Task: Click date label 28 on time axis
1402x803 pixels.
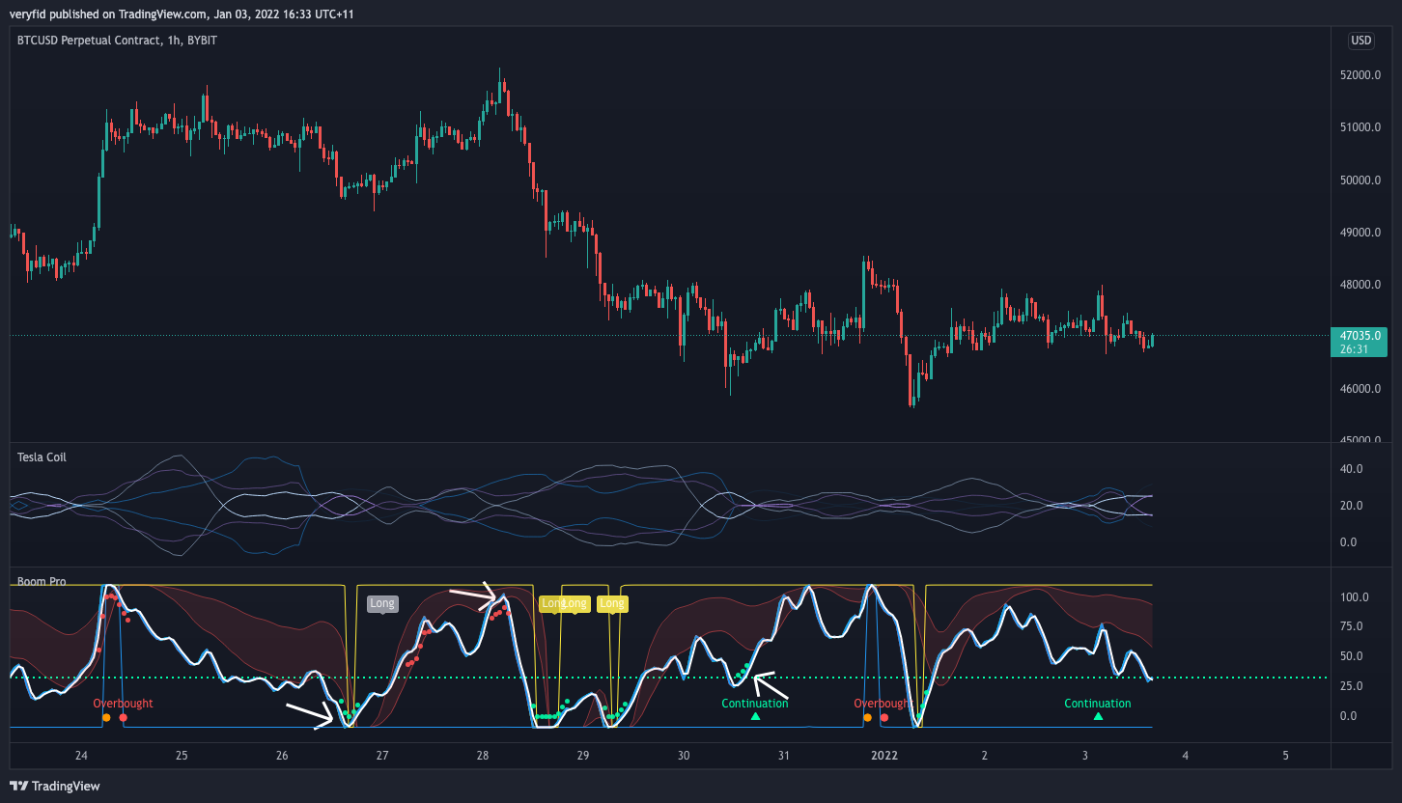Action: tap(483, 756)
